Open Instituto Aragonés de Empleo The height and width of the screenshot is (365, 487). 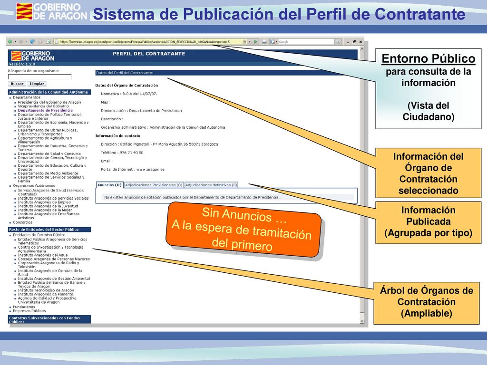[x=44, y=202]
